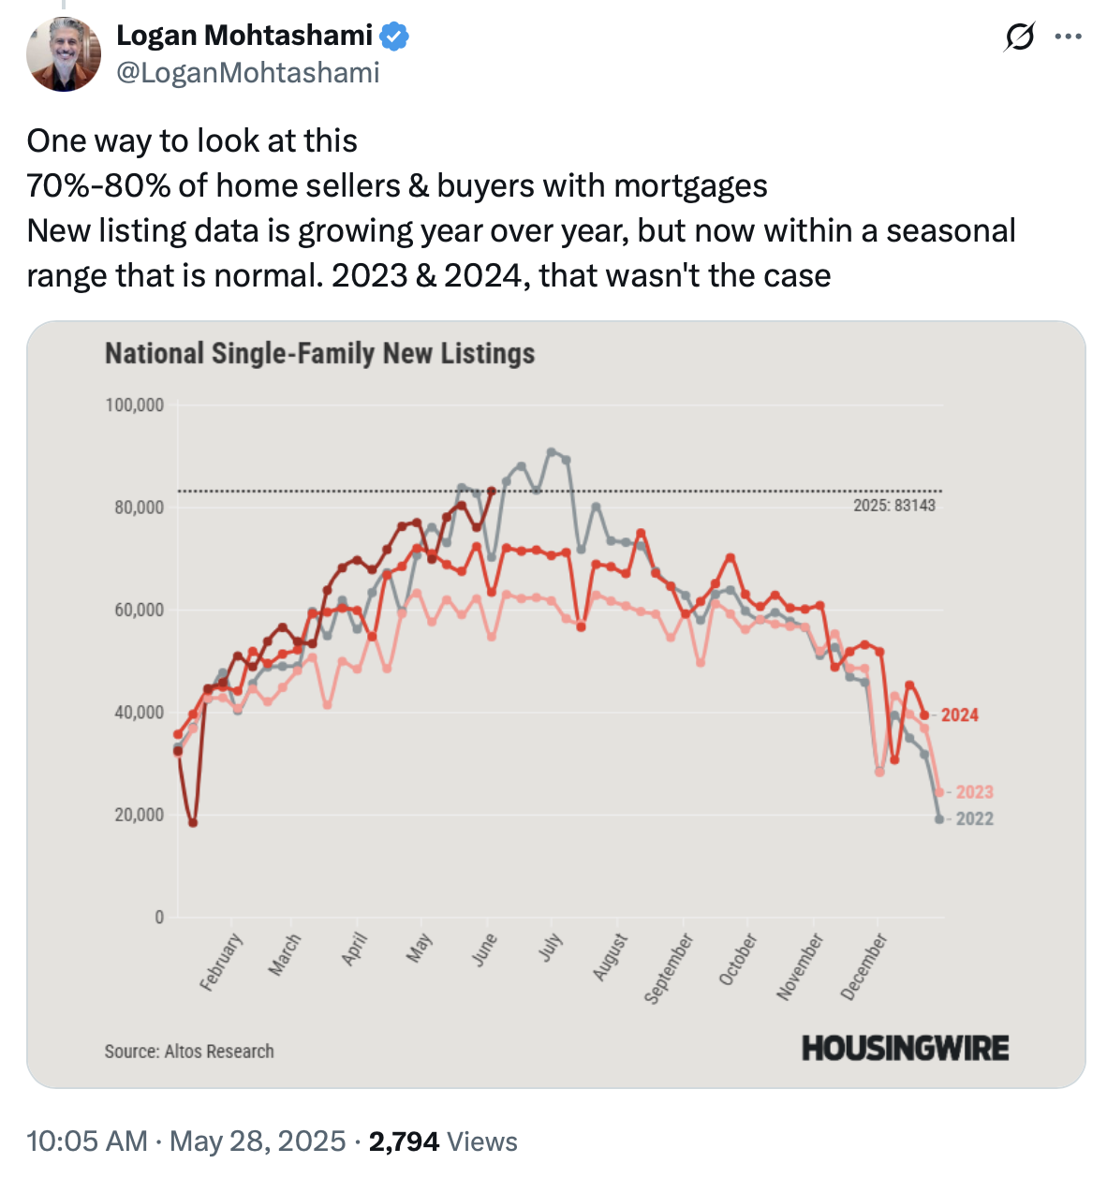
Task: Click the blue verified badge icon
Action: coord(394,37)
